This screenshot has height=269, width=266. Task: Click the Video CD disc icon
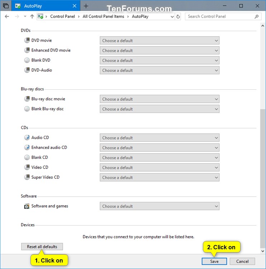click(x=27, y=167)
